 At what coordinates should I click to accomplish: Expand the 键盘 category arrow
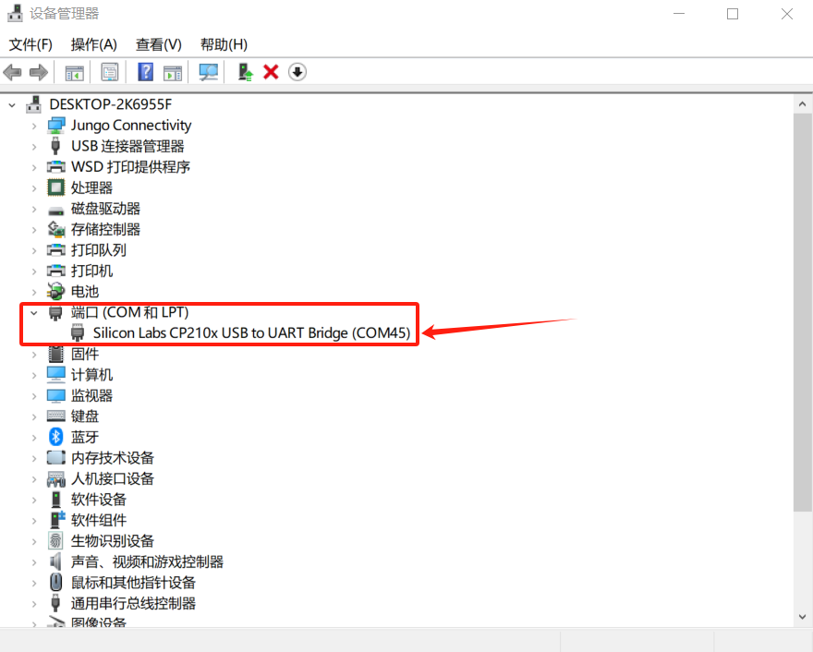point(34,417)
